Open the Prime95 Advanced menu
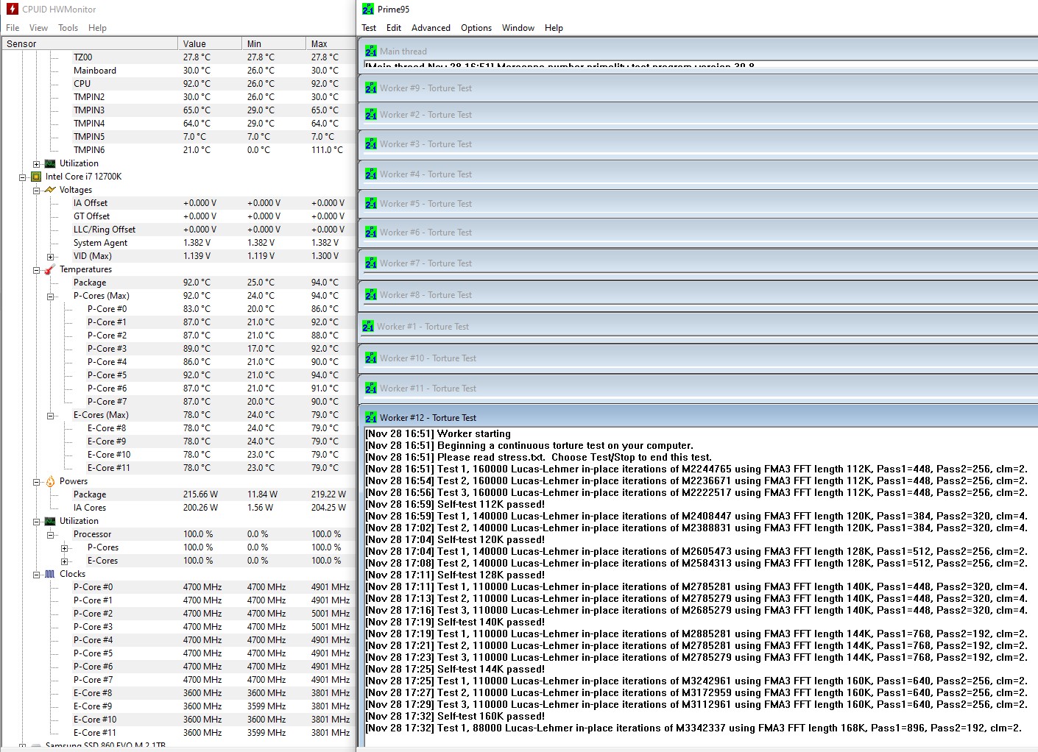The image size is (1038, 752). (x=431, y=28)
